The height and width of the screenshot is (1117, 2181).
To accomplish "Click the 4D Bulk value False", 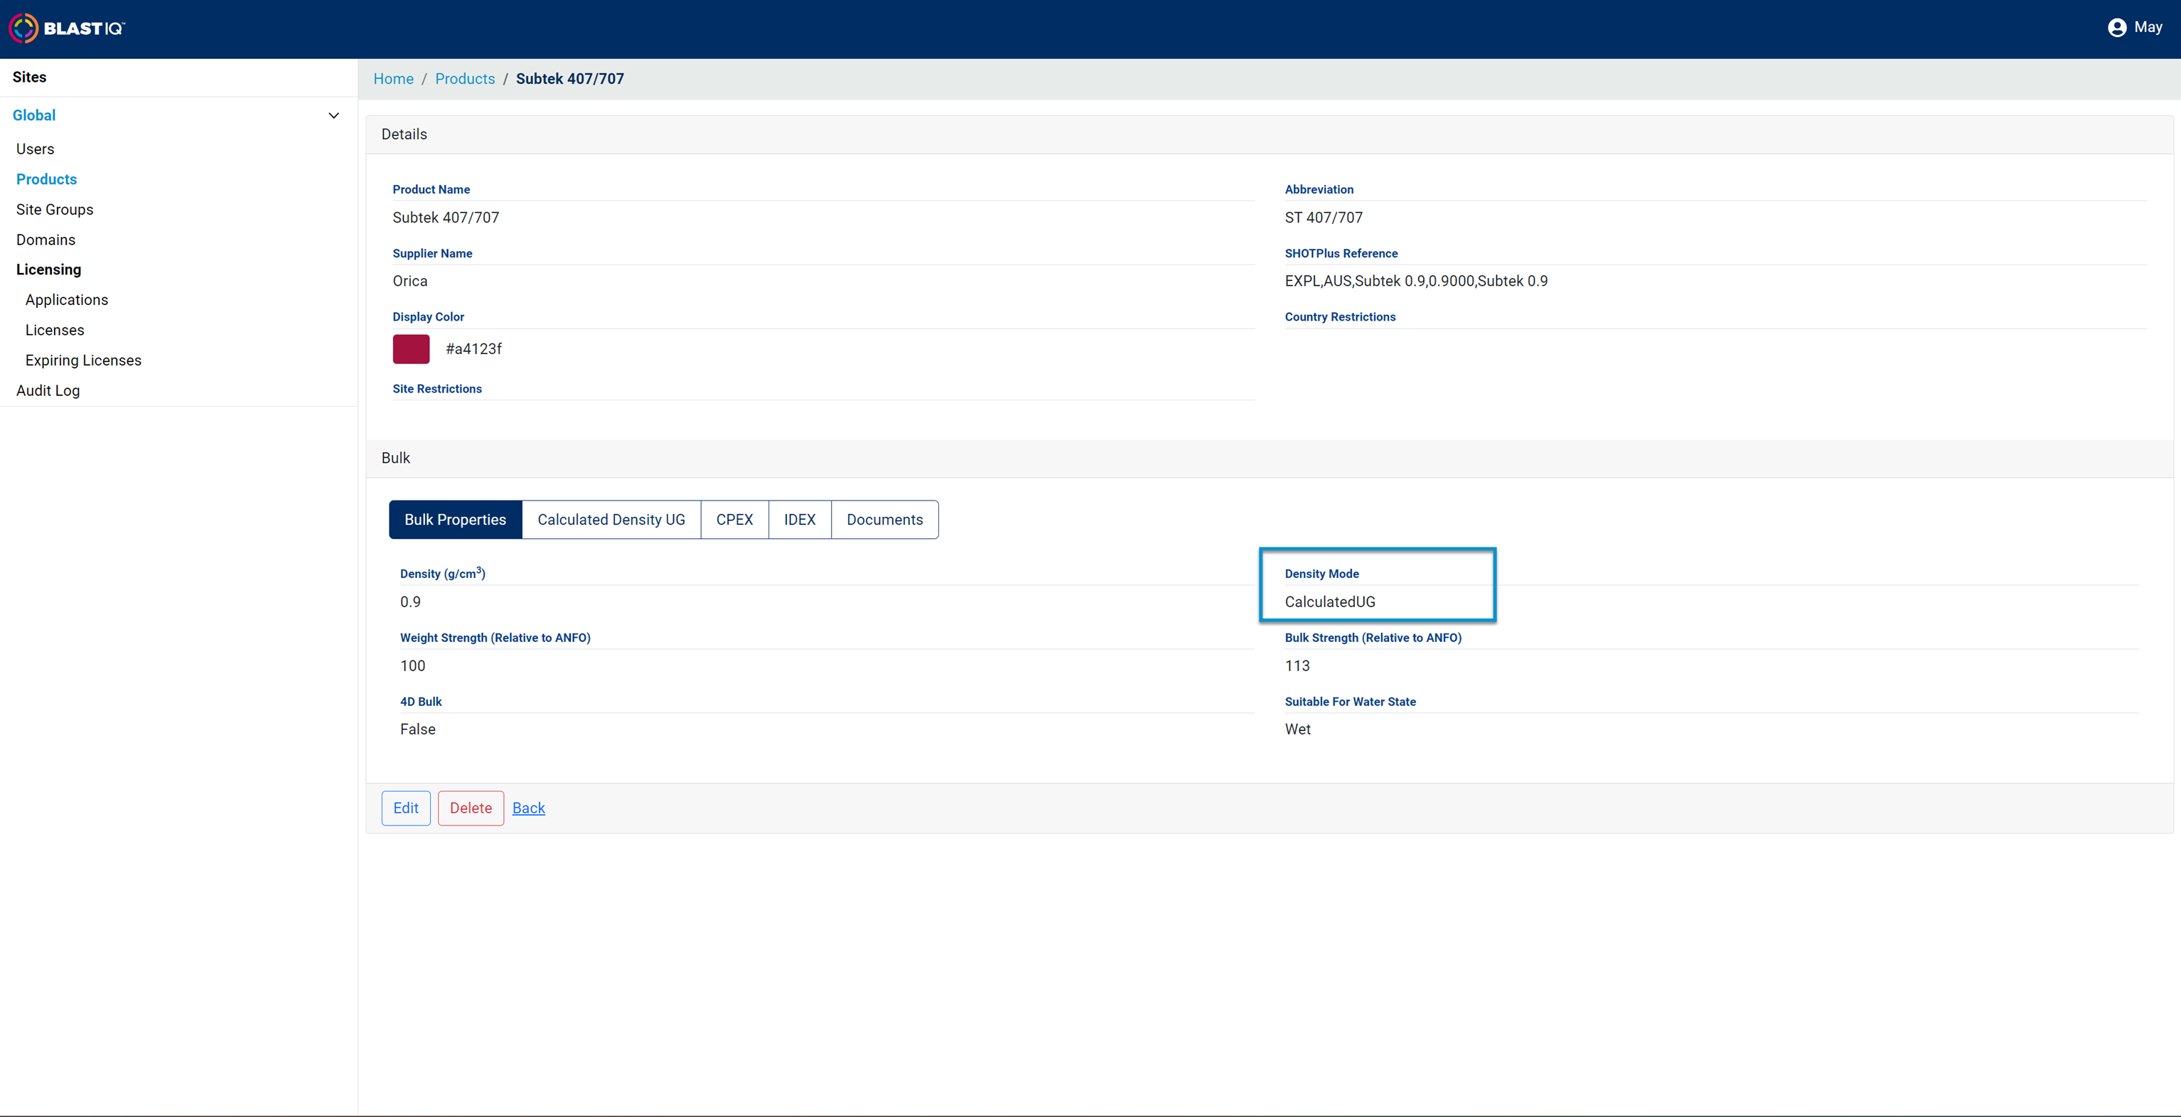I will pyautogui.click(x=417, y=729).
